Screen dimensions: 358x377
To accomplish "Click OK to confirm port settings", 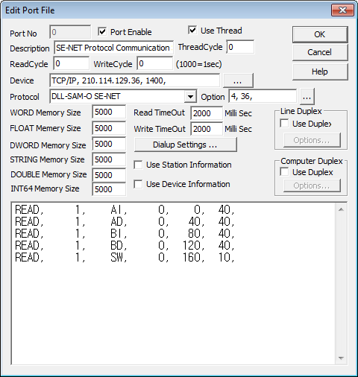I will 320,34.
